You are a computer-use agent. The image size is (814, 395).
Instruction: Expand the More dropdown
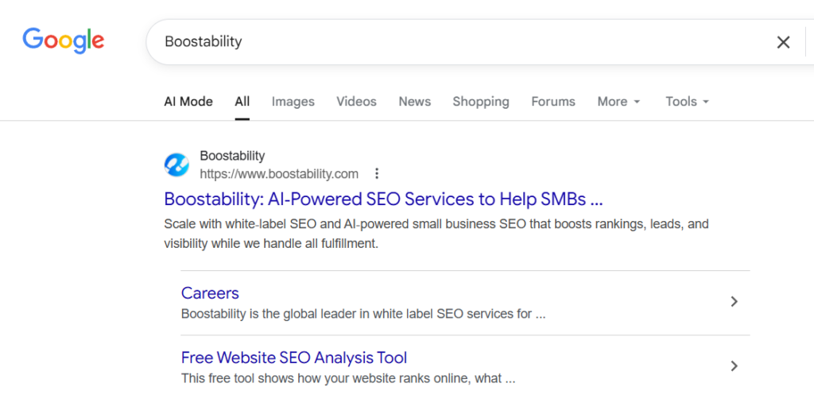pos(618,101)
